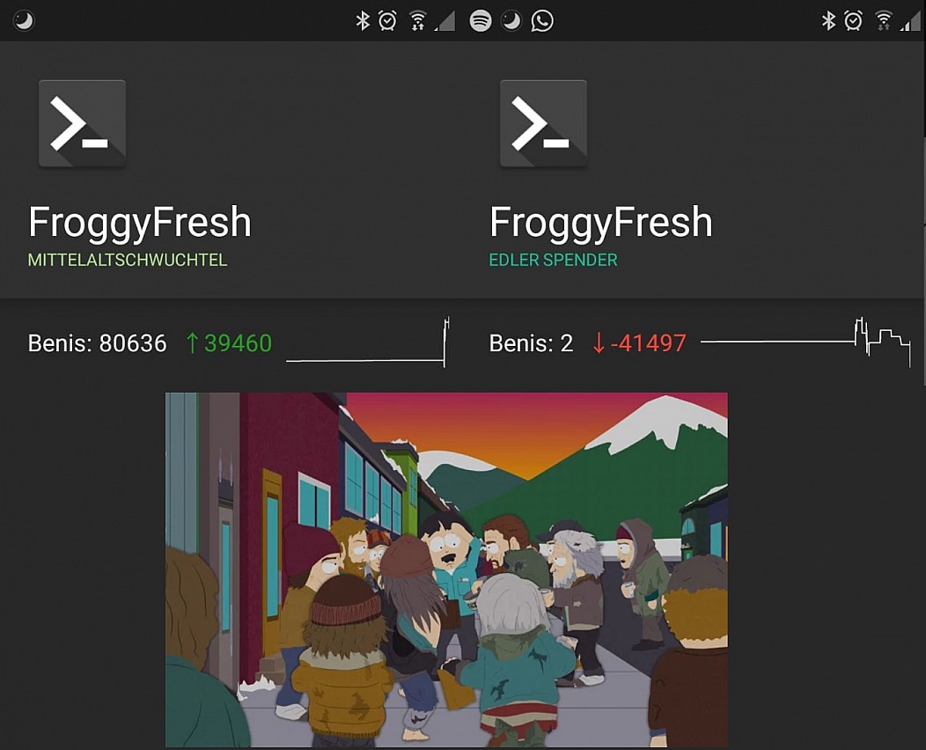Tap the right Bluetooth status icon
The width and height of the screenshot is (926, 750).
828,21
